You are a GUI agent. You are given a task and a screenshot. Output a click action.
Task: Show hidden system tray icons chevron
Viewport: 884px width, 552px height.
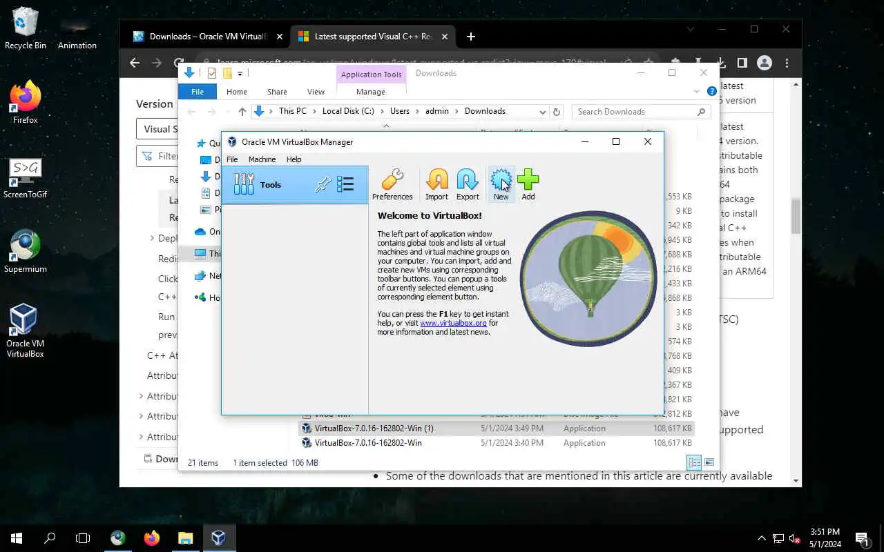pos(762,538)
